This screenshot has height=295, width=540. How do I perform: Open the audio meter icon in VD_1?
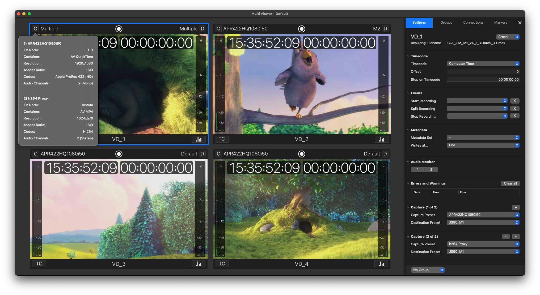199,139
